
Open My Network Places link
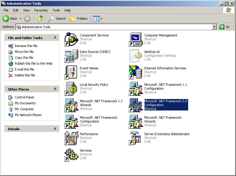pyautogui.click(x=28, y=115)
